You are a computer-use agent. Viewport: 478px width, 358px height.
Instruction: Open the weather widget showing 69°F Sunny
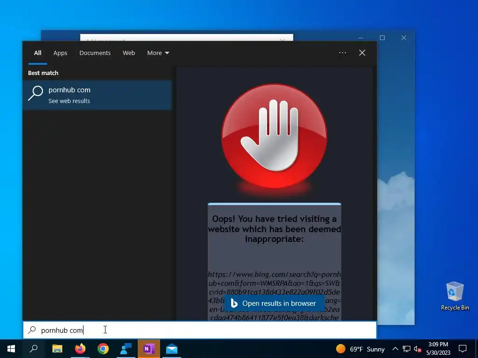[360, 349]
